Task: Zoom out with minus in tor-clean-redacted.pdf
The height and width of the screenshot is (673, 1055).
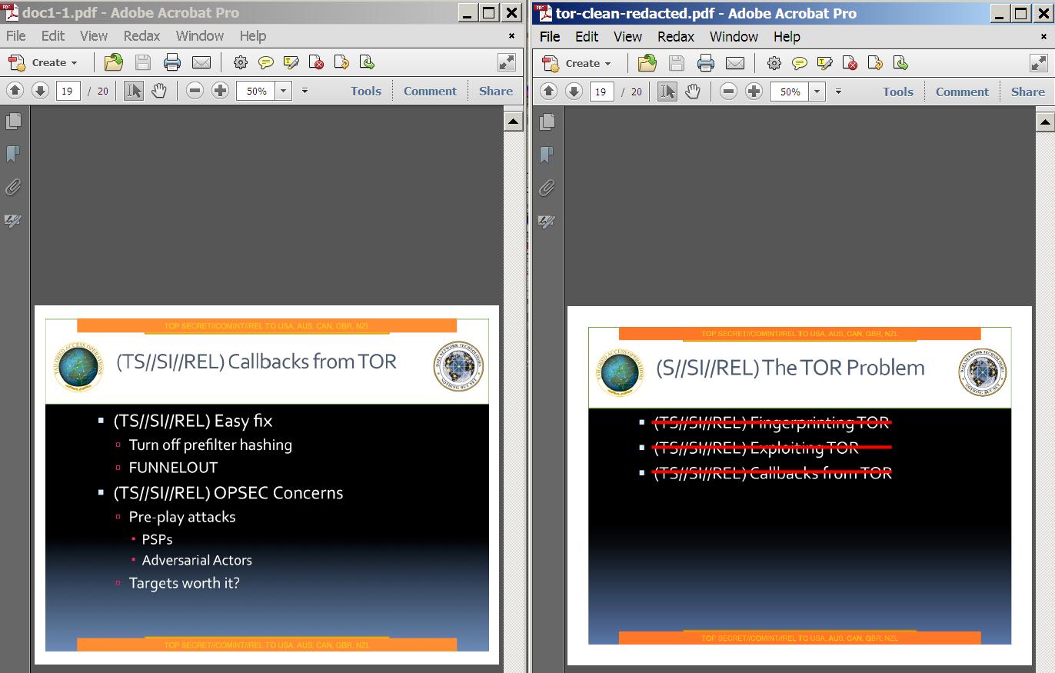Action: point(728,92)
